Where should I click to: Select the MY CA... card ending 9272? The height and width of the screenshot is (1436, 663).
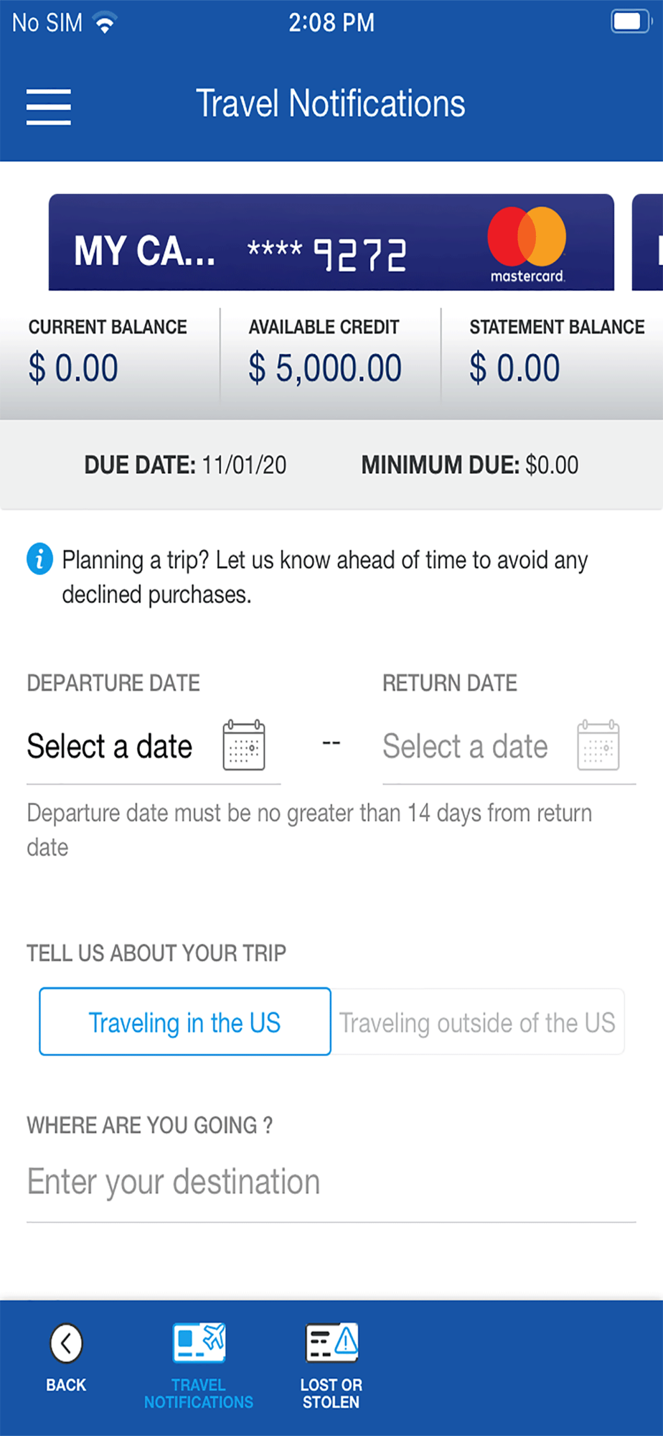[x=331, y=243]
